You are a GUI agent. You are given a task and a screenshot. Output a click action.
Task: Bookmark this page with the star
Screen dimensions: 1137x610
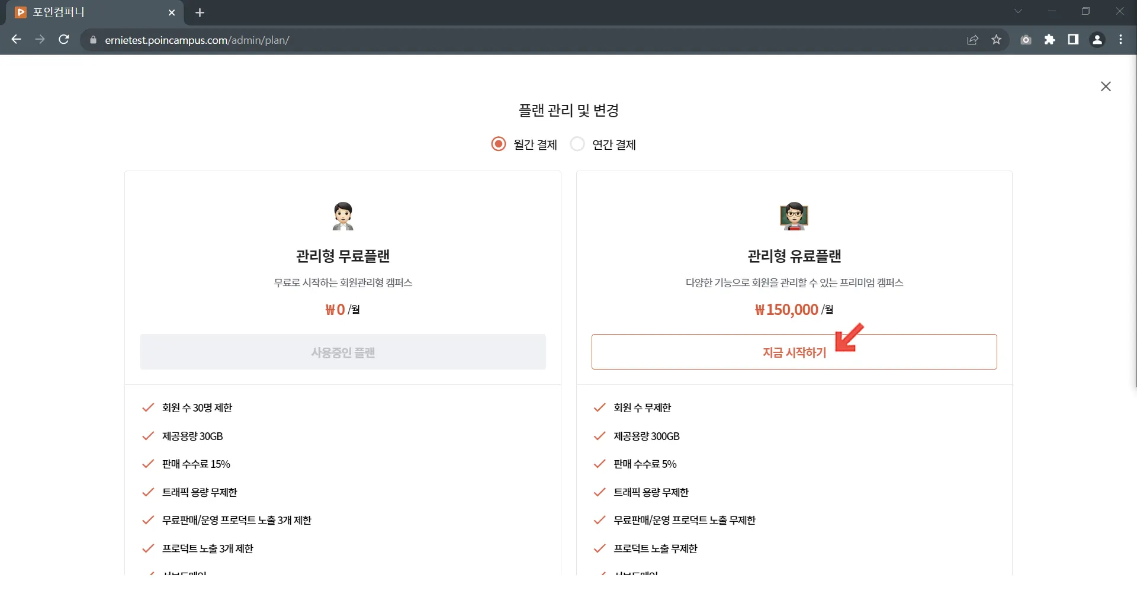[x=997, y=40]
